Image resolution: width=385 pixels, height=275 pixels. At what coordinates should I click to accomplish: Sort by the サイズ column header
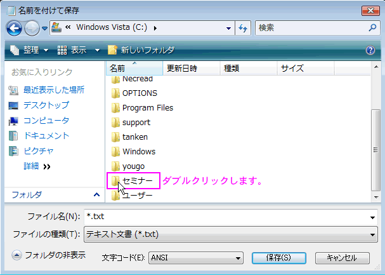(306, 68)
